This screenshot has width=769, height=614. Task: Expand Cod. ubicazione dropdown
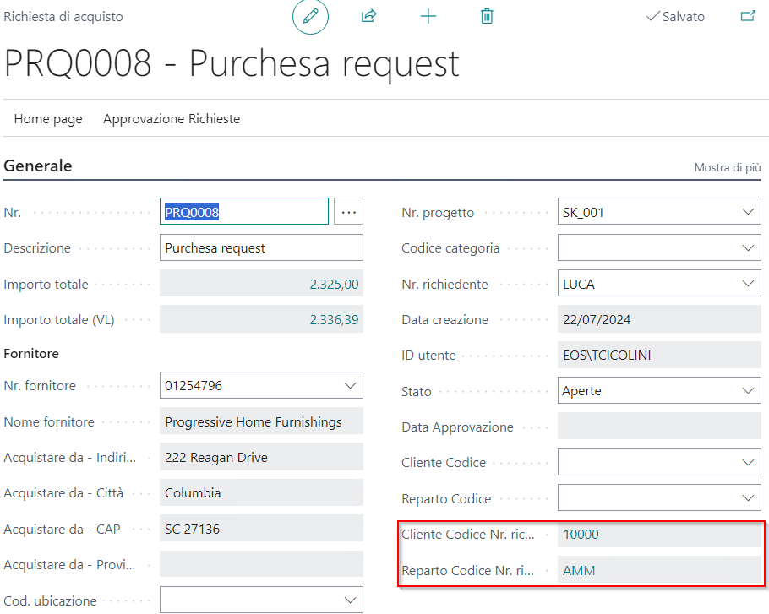coord(350,600)
